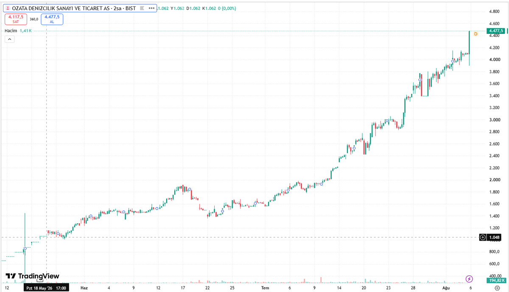Collapse the indicator legend with chevron
This screenshot has width=509, height=292.
pyautogui.click(x=9, y=39)
